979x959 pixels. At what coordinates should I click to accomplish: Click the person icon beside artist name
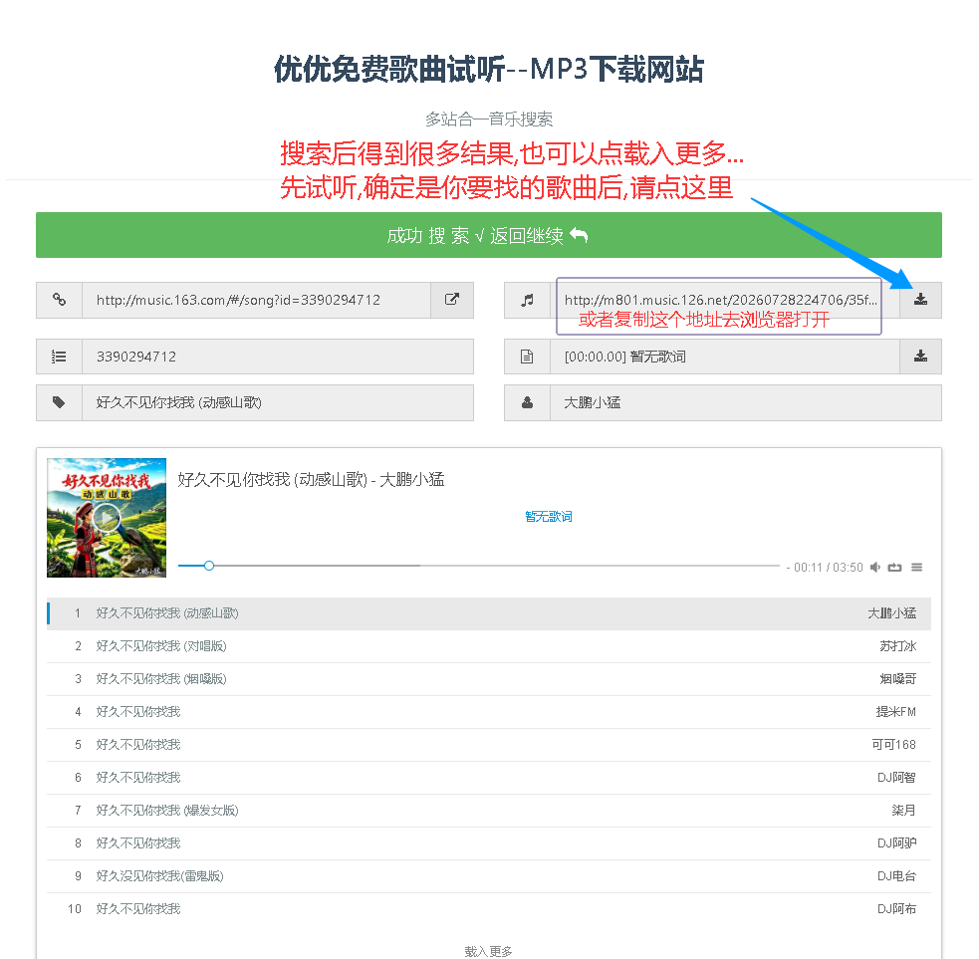(x=528, y=402)
